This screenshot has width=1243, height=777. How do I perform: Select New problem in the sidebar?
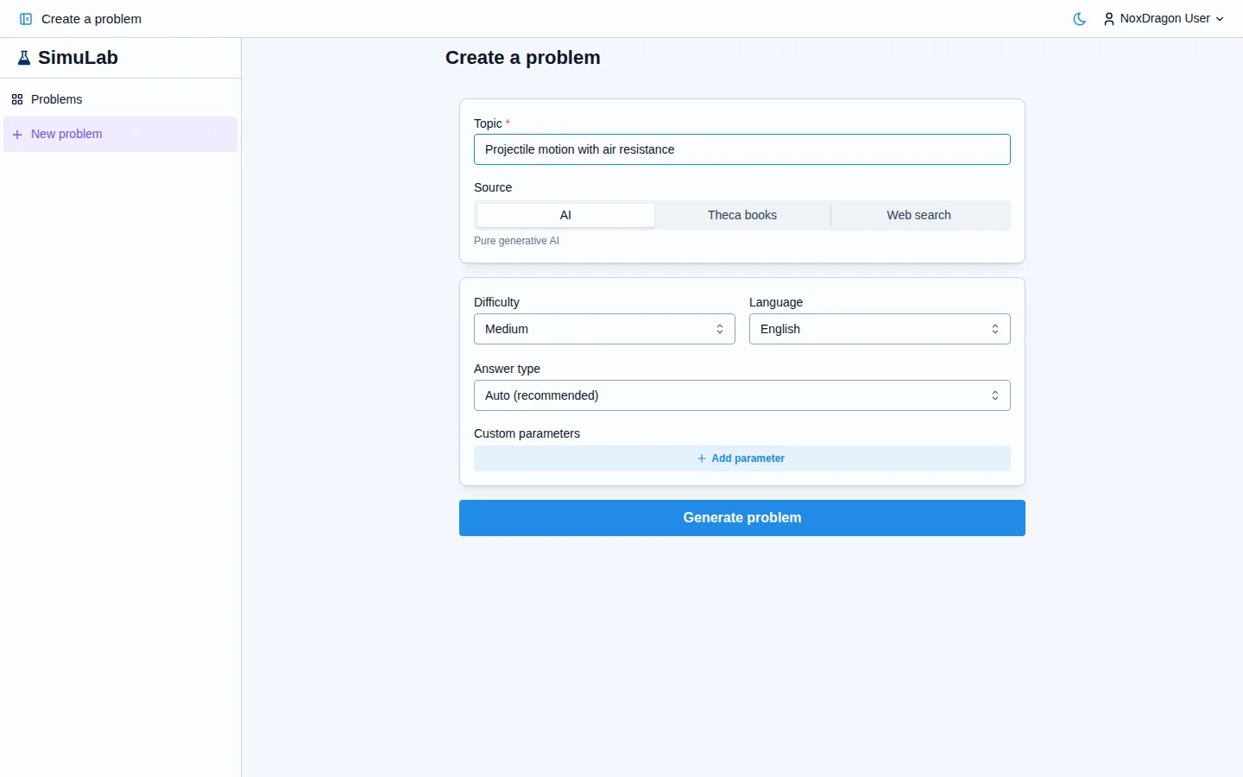[121, 134]
